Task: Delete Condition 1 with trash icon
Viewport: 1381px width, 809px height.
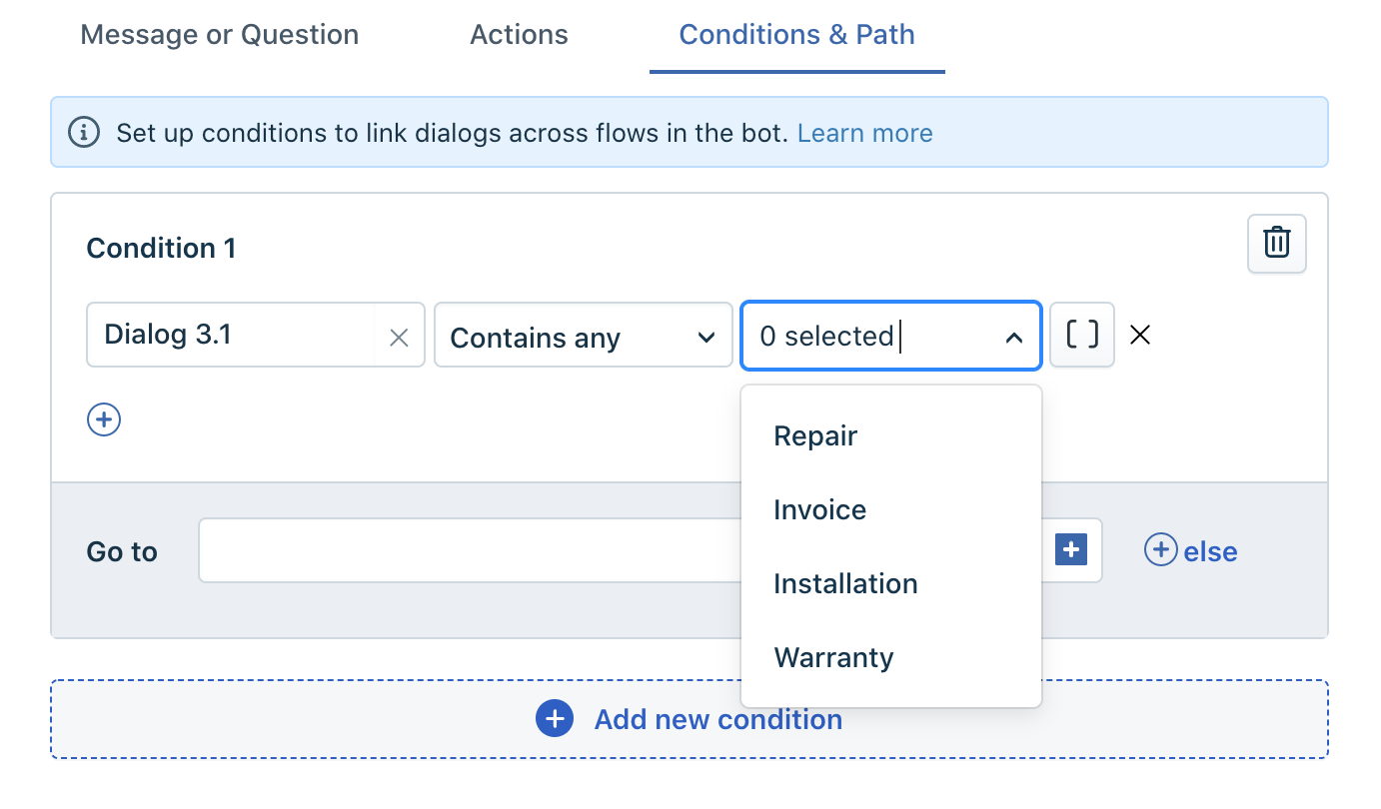Action: pos(1276,243)
